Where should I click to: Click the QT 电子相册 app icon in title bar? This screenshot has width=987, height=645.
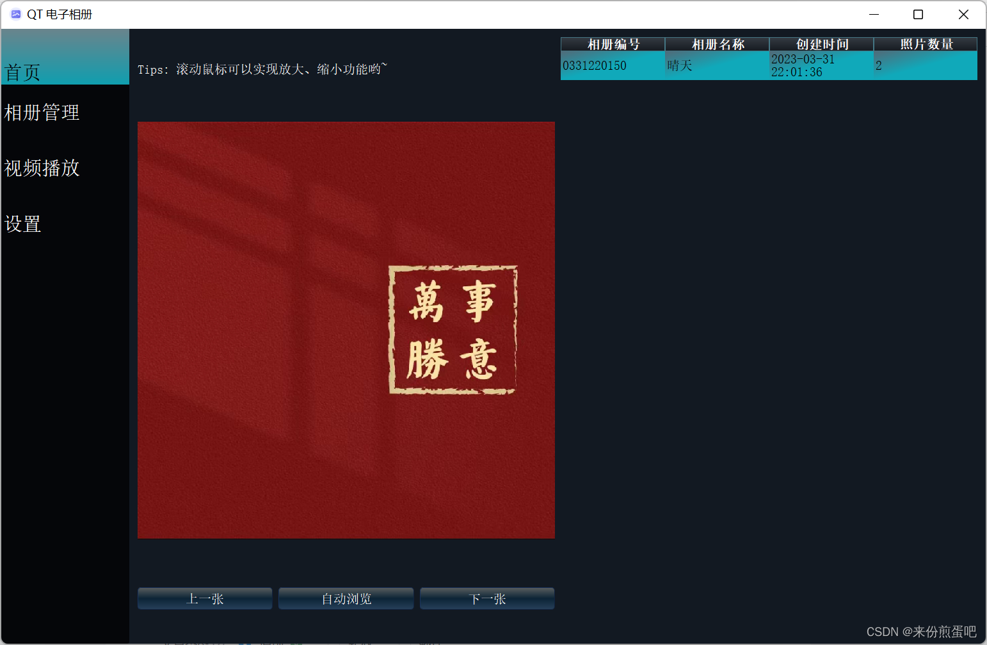15,13
